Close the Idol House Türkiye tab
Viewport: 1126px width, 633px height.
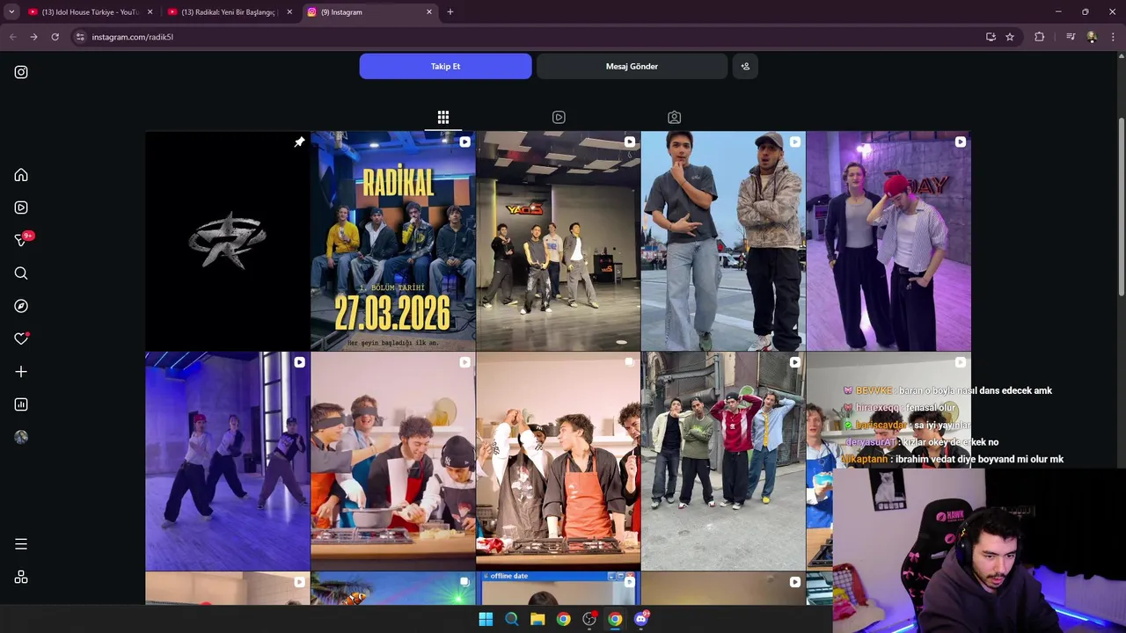(x=150, y=12)
